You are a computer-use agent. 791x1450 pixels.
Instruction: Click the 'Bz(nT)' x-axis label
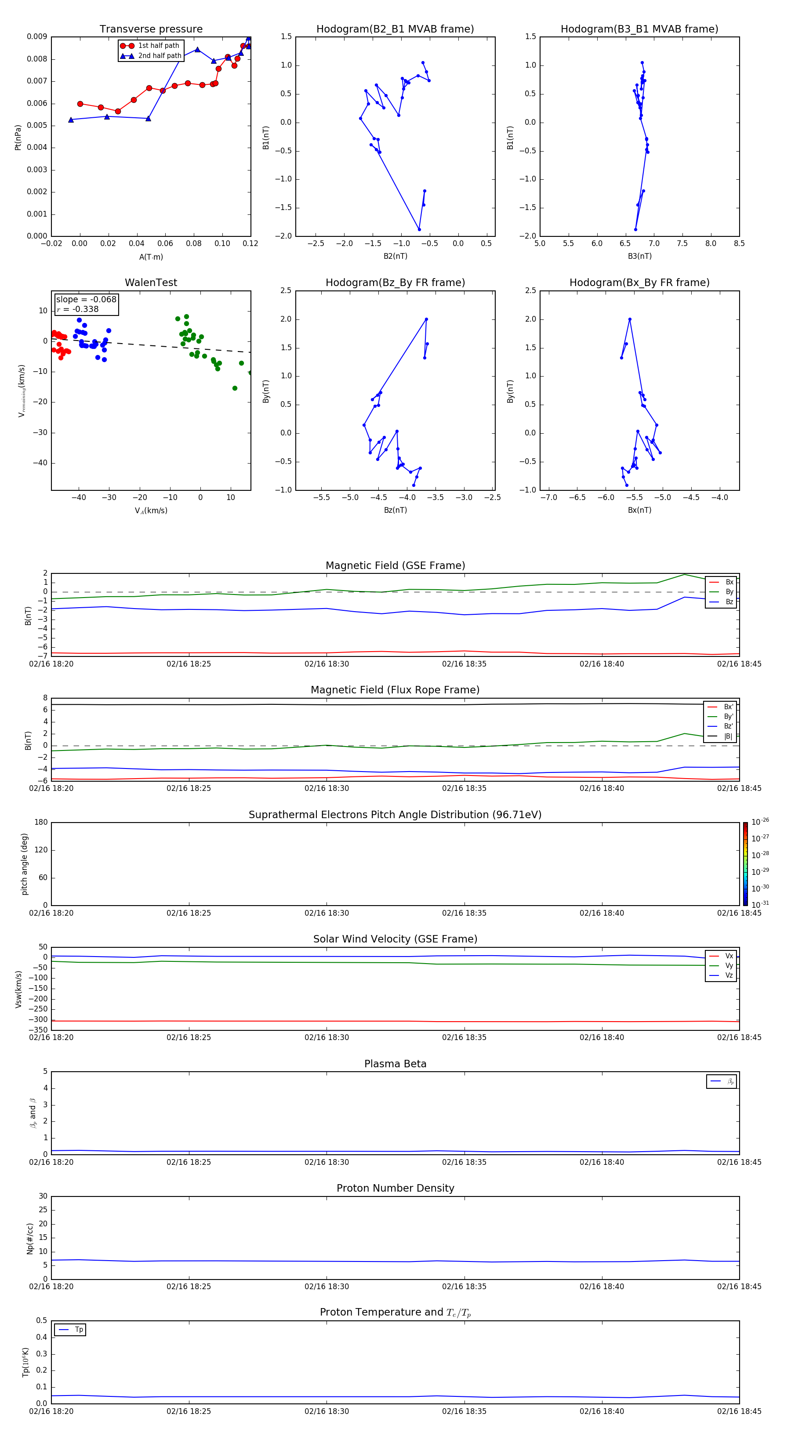pos(395,510)
